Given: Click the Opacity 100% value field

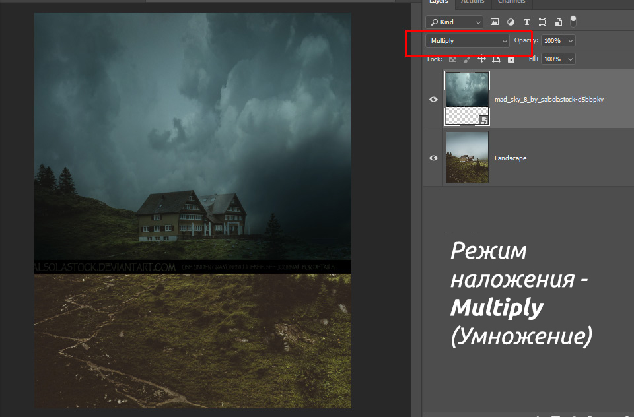Looking at the screenshot, I should [553, 40].
